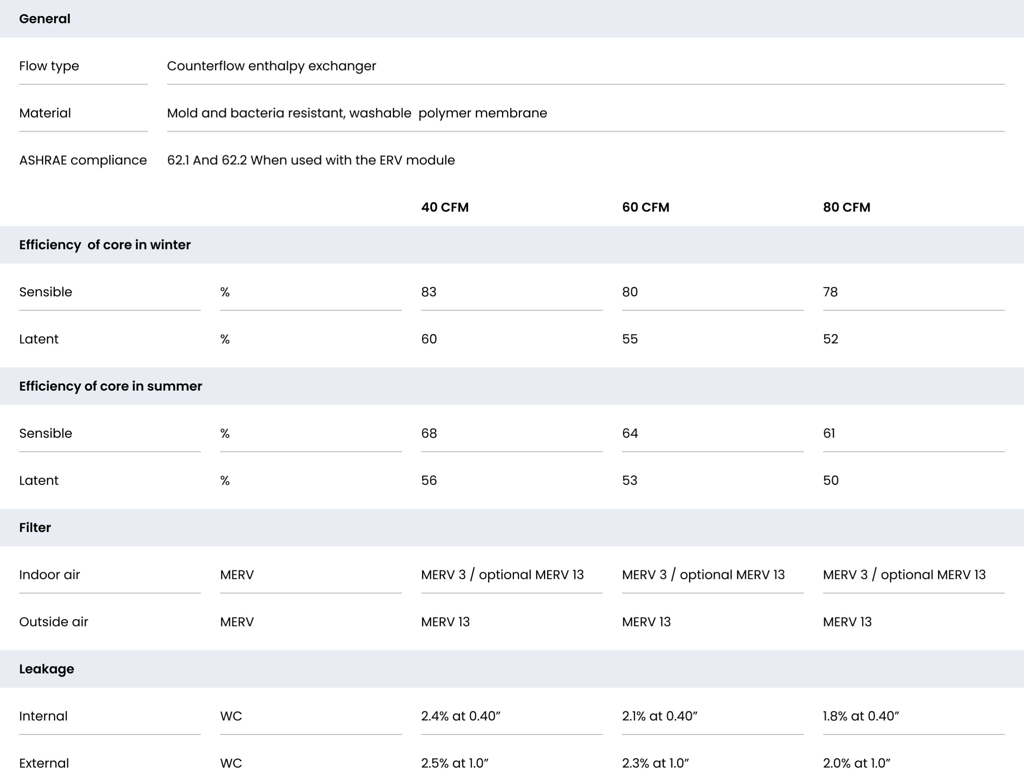Click winter Sensible value '80'
The height and width of the screenshot is (782, 1024).
[630, 292]
